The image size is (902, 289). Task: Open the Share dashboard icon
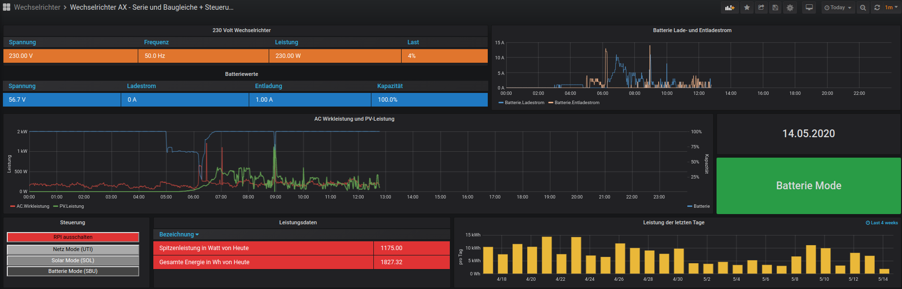[x=761, y=8]
